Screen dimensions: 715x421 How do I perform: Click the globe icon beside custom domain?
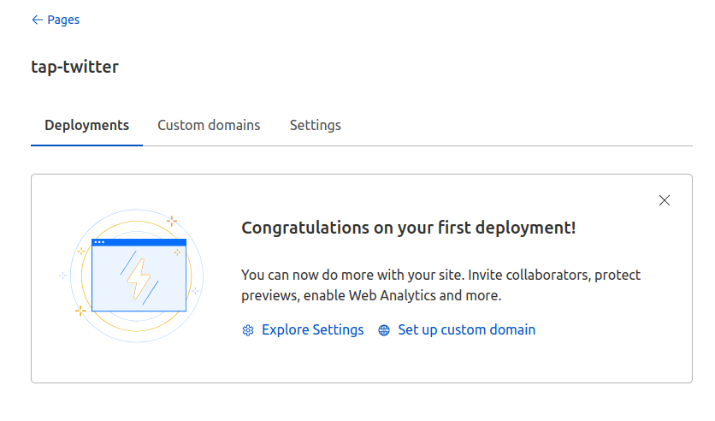pyautogui.click(x=384, y=330)
